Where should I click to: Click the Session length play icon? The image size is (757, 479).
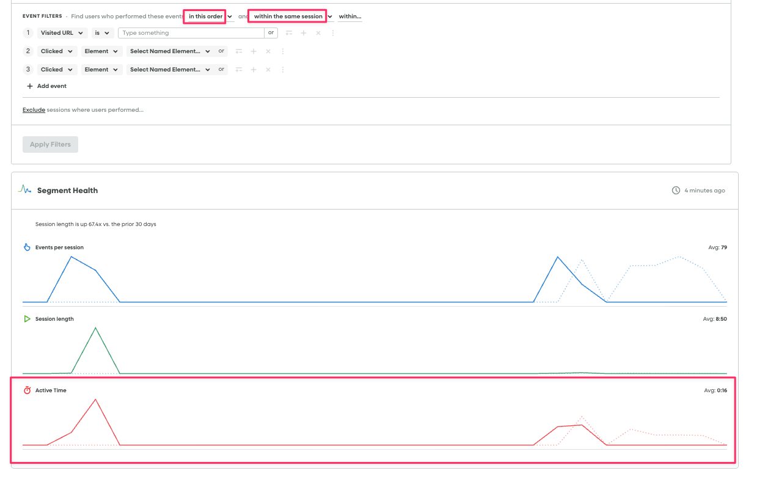click(27, 319)
